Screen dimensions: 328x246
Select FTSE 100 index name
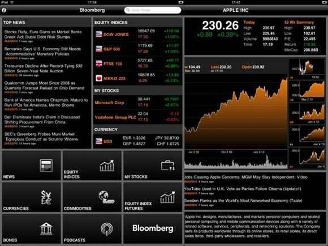click(113, 64)
